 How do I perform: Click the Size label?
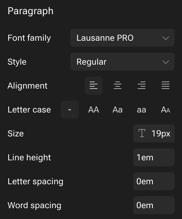click(16, 133)
